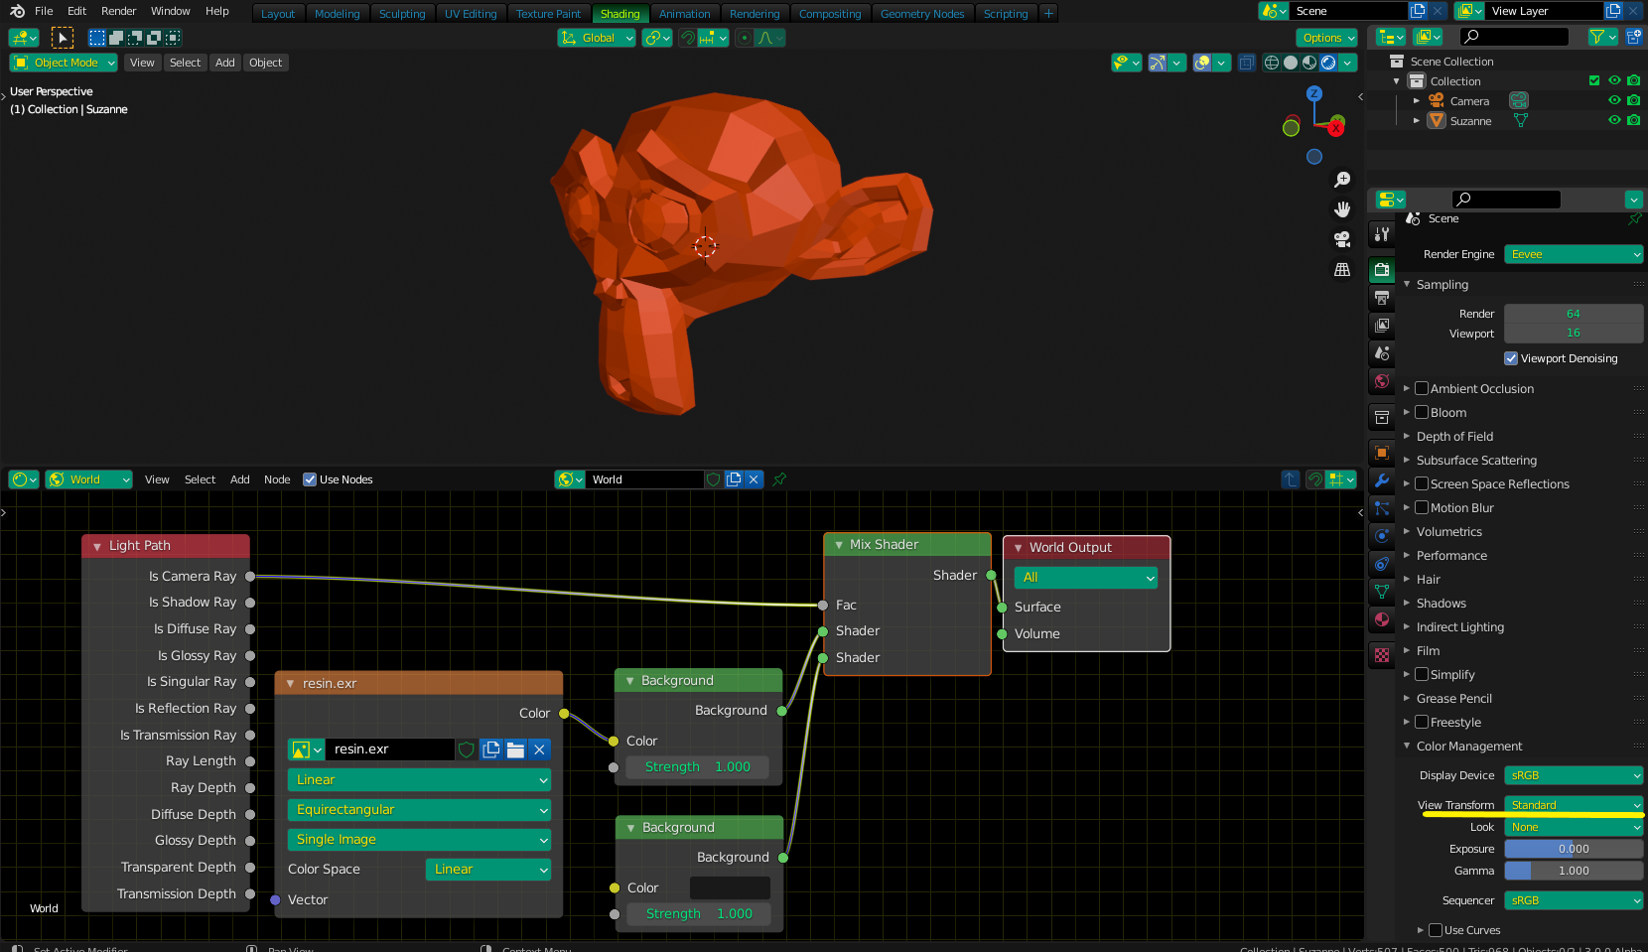Click the Options button in viewport header
This screenshot has width=1648, height=952.
[x=1327, y=38]
